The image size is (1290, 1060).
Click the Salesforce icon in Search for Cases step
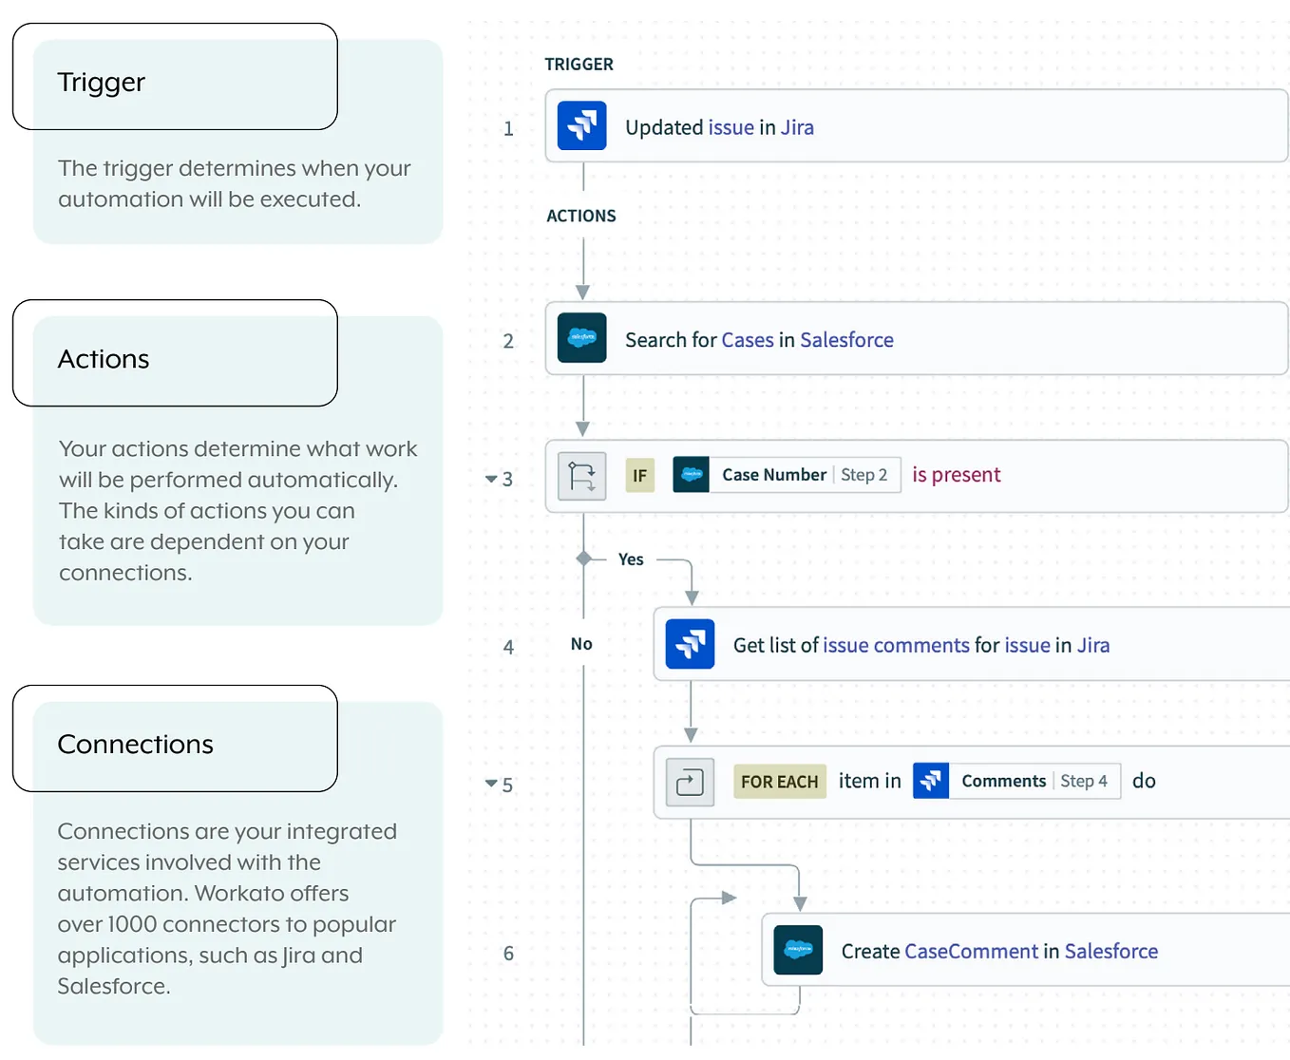(582, 338)
